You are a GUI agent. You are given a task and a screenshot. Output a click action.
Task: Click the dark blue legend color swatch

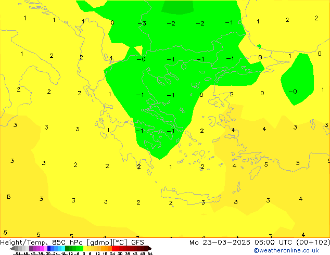pyautogui.click(x=49, y=249)
